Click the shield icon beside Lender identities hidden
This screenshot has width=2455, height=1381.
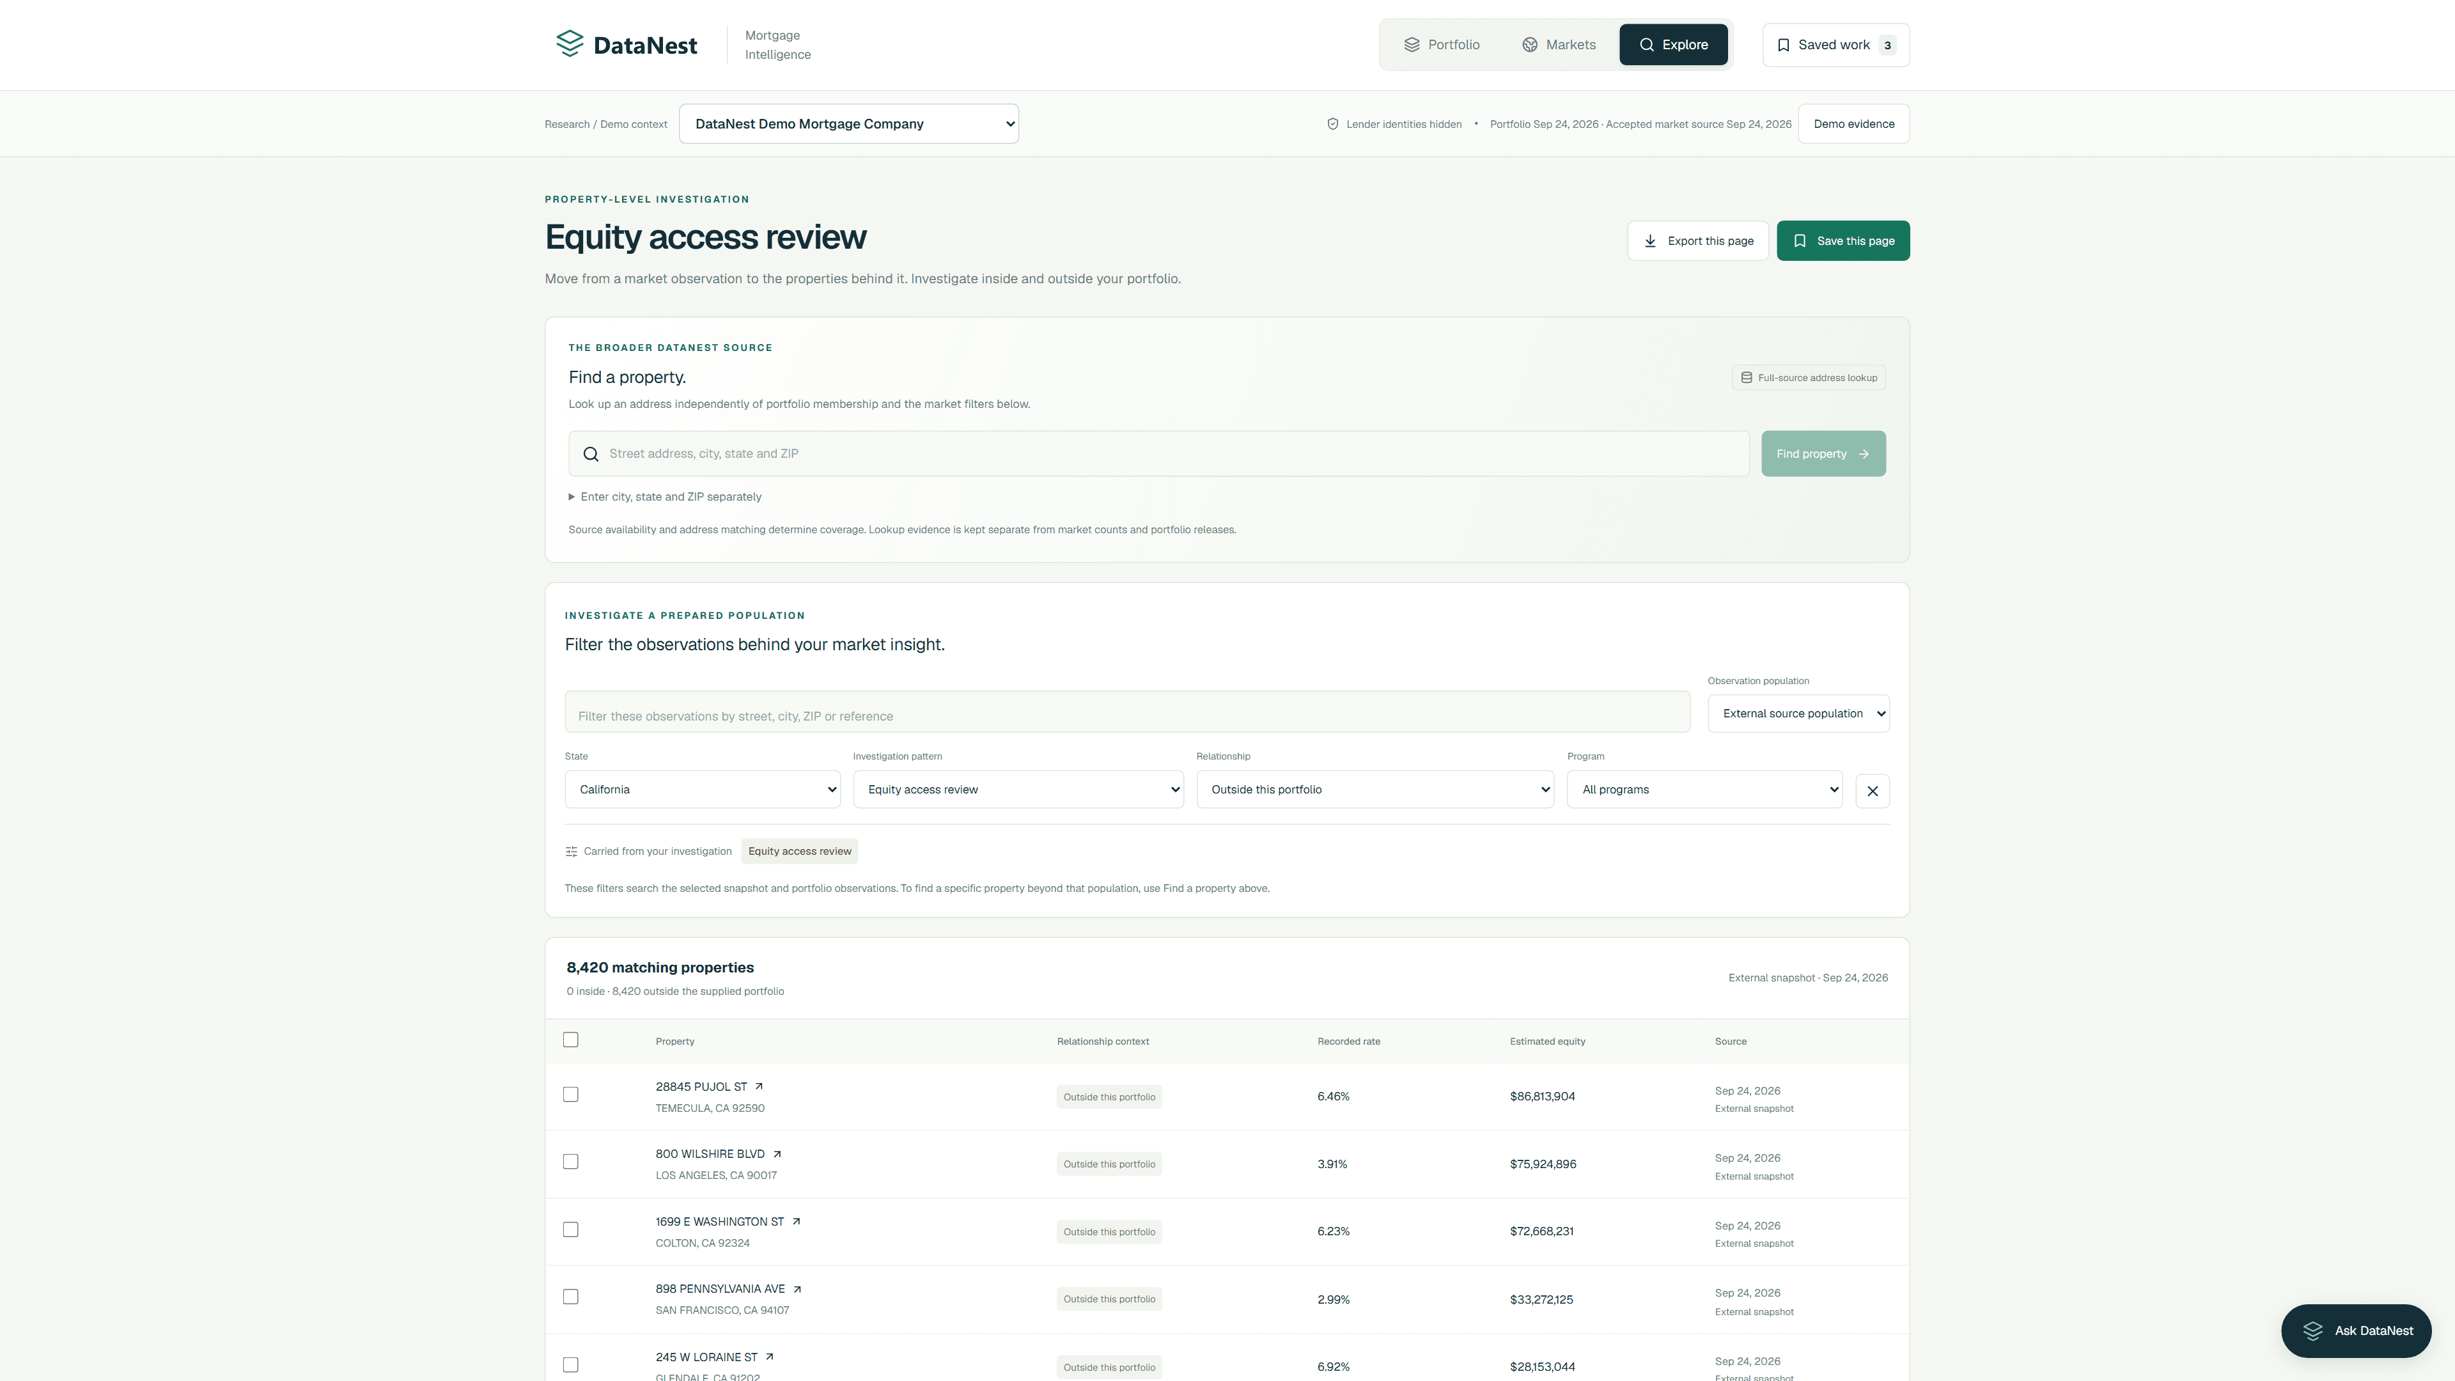pyautogui.click(x=1332, y=124)
